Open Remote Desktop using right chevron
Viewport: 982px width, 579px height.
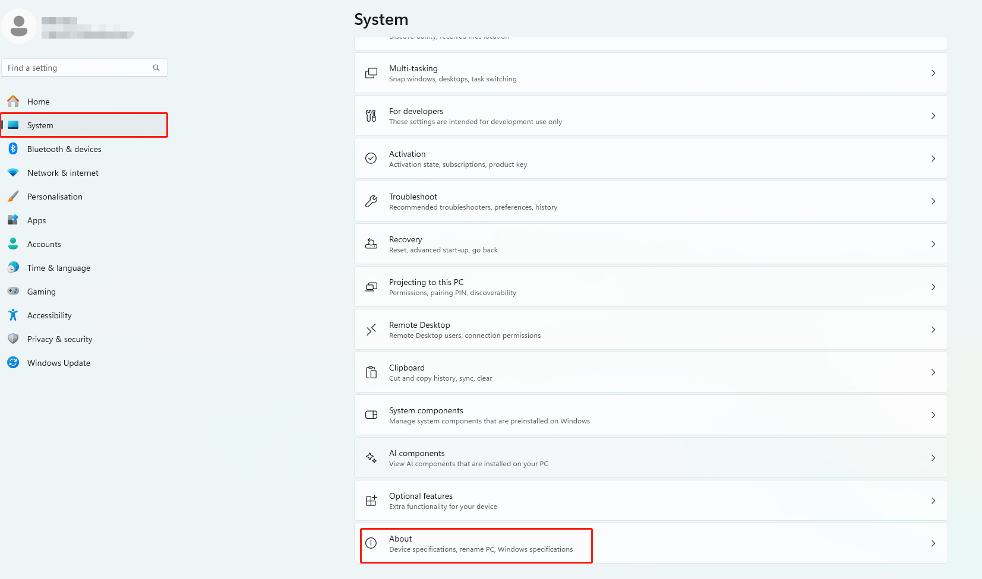[x=933, y=330]
